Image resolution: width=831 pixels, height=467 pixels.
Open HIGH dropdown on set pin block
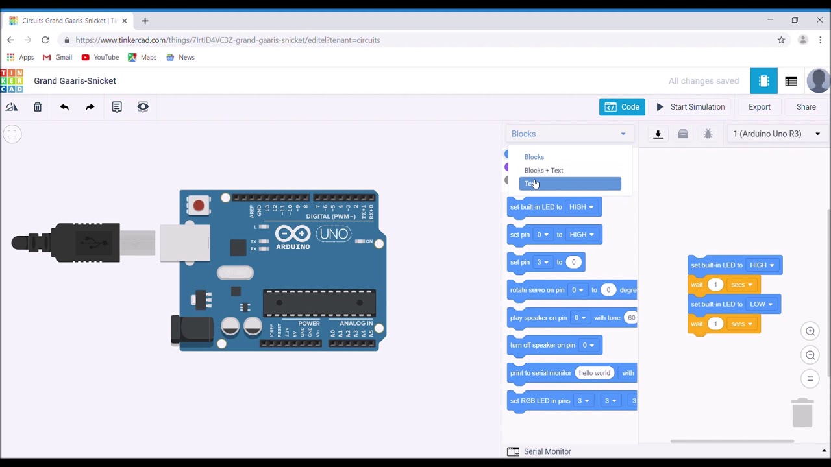coord(581,235)
